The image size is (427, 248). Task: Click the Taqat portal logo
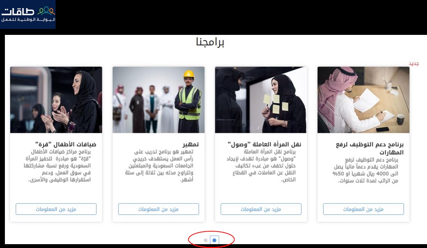pyautogui.click(x=28, y=14)
